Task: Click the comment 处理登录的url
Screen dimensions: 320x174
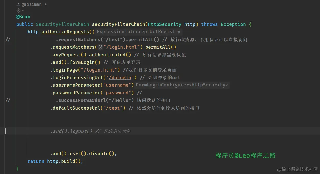Action: pyautogui.click(x=164, y=78)
